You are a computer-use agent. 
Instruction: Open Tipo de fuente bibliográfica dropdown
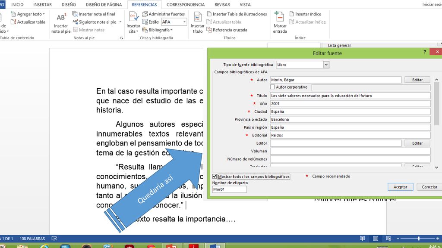[x=326, y=65]
